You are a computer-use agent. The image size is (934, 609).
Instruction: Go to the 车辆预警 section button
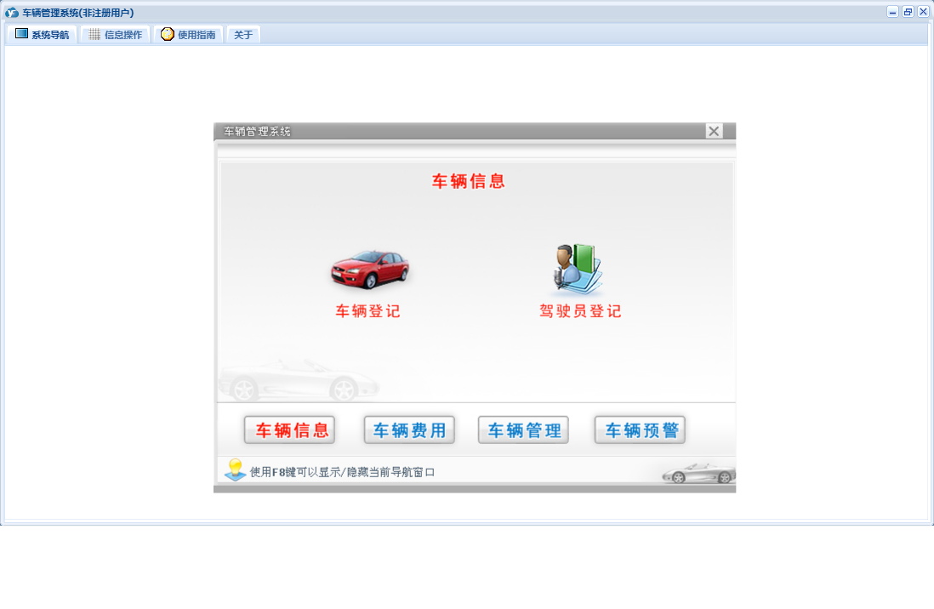coord(640,430)
